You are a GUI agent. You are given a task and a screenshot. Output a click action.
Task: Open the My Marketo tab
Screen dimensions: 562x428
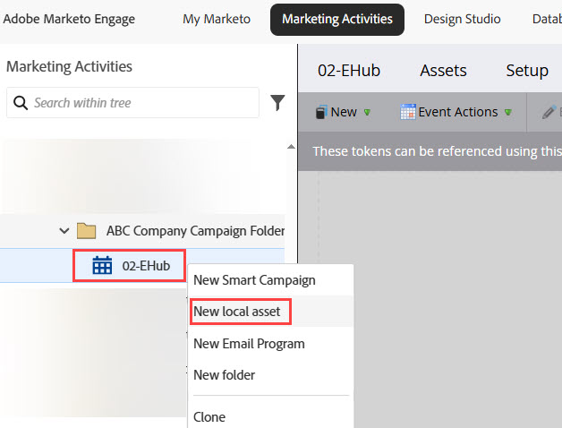point(217,19)
